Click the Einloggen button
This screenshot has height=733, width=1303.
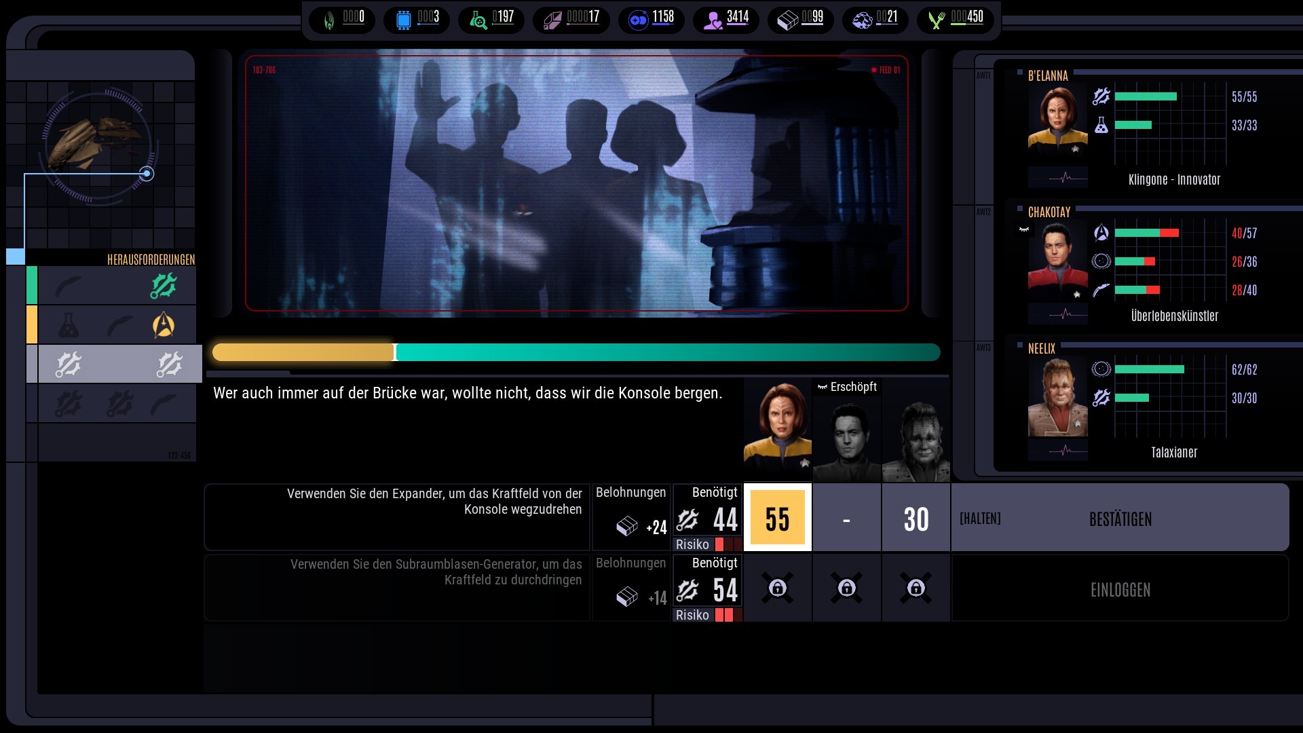pyautogui.click(x=1120, y=590)
